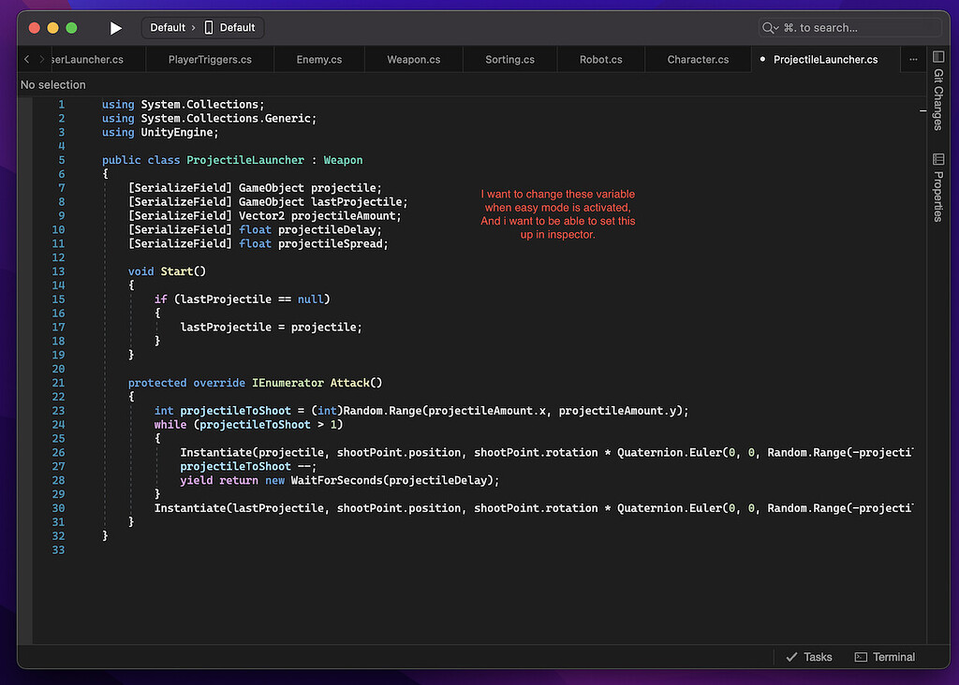Select the Sorting.cs file tab

[x=509, y=58]
